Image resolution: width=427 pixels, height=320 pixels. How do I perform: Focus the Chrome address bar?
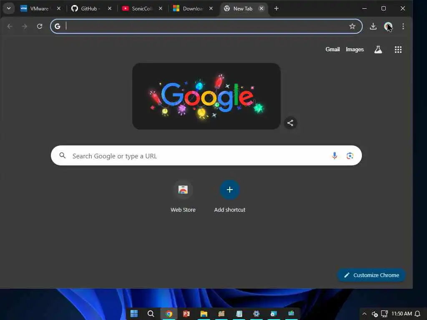pos(206,26)
